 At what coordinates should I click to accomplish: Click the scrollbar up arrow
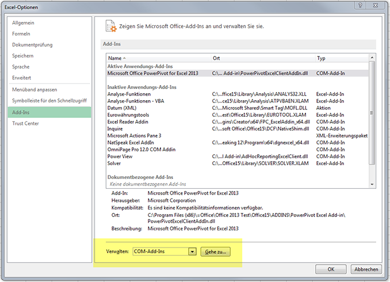tap(372, 58)
